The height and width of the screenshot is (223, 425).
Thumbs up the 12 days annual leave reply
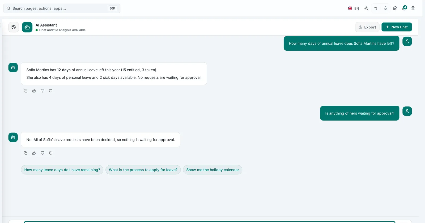pyautogui.click(x=34, y=91)
